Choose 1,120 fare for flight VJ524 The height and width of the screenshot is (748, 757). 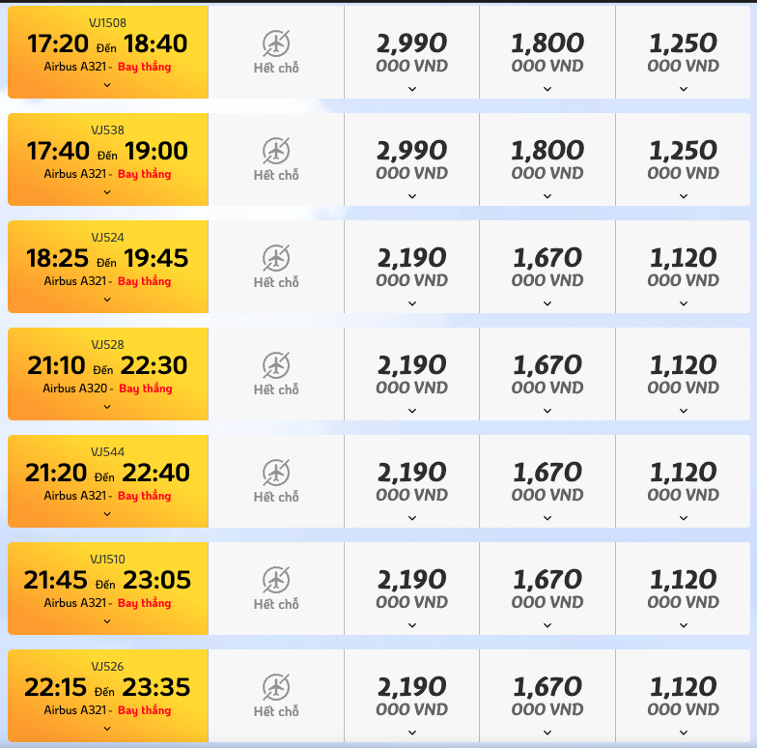pos(684,267)
